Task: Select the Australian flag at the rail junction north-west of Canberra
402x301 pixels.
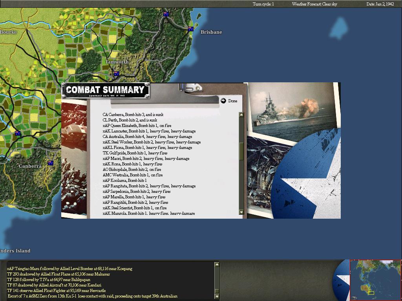Action: click(x=18, y=133)
